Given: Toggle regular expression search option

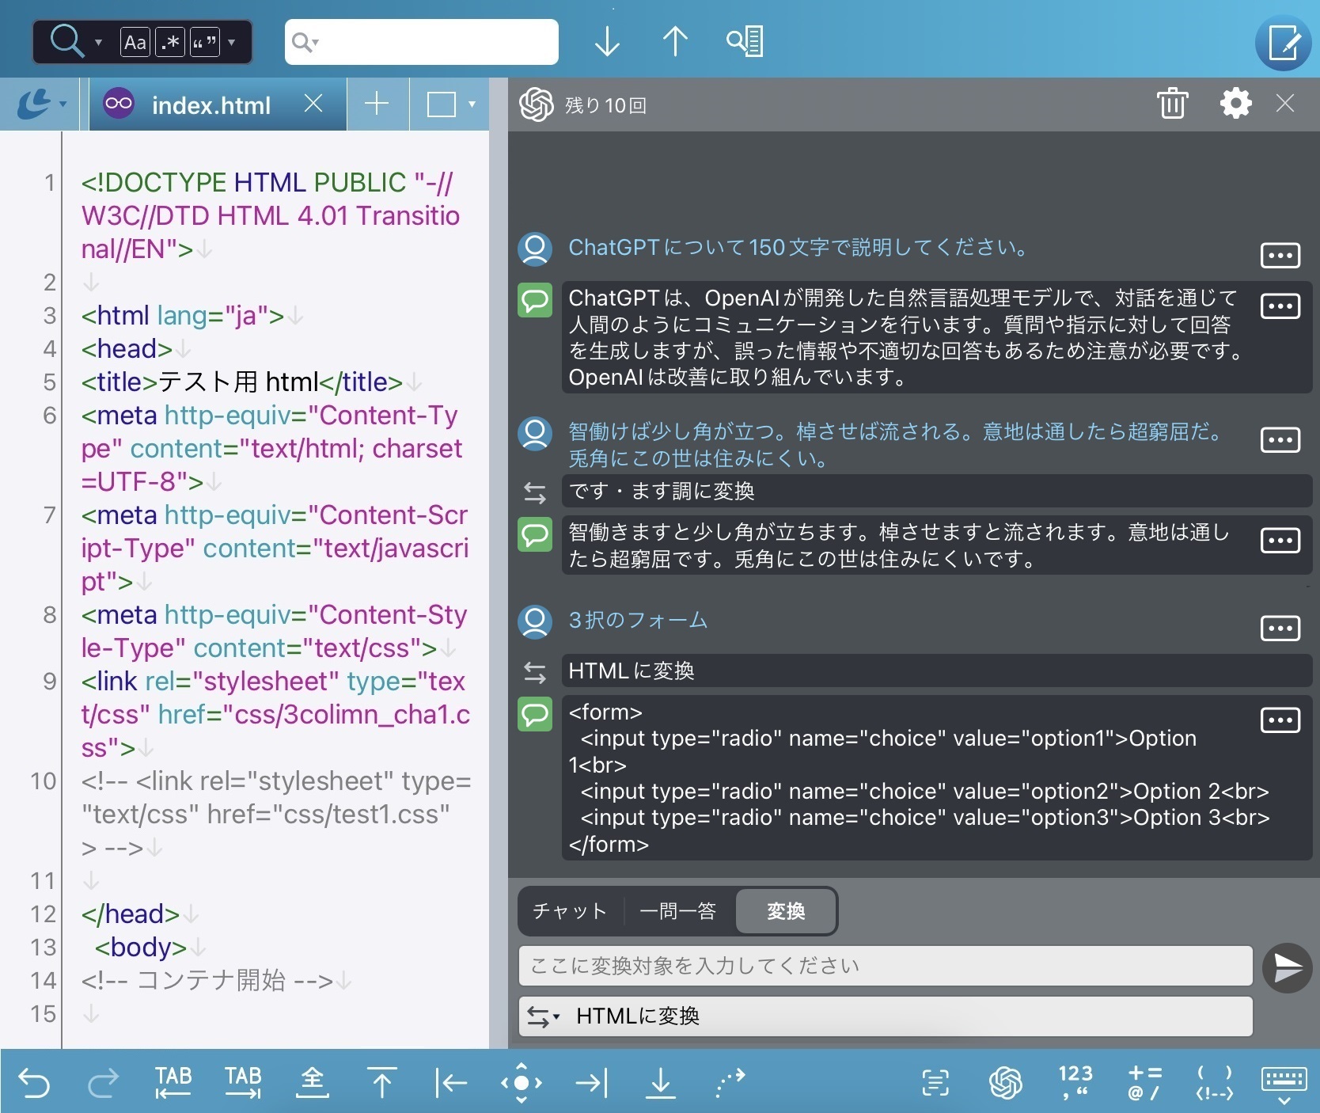Looking at the screenshot, I should coord(170,42).
